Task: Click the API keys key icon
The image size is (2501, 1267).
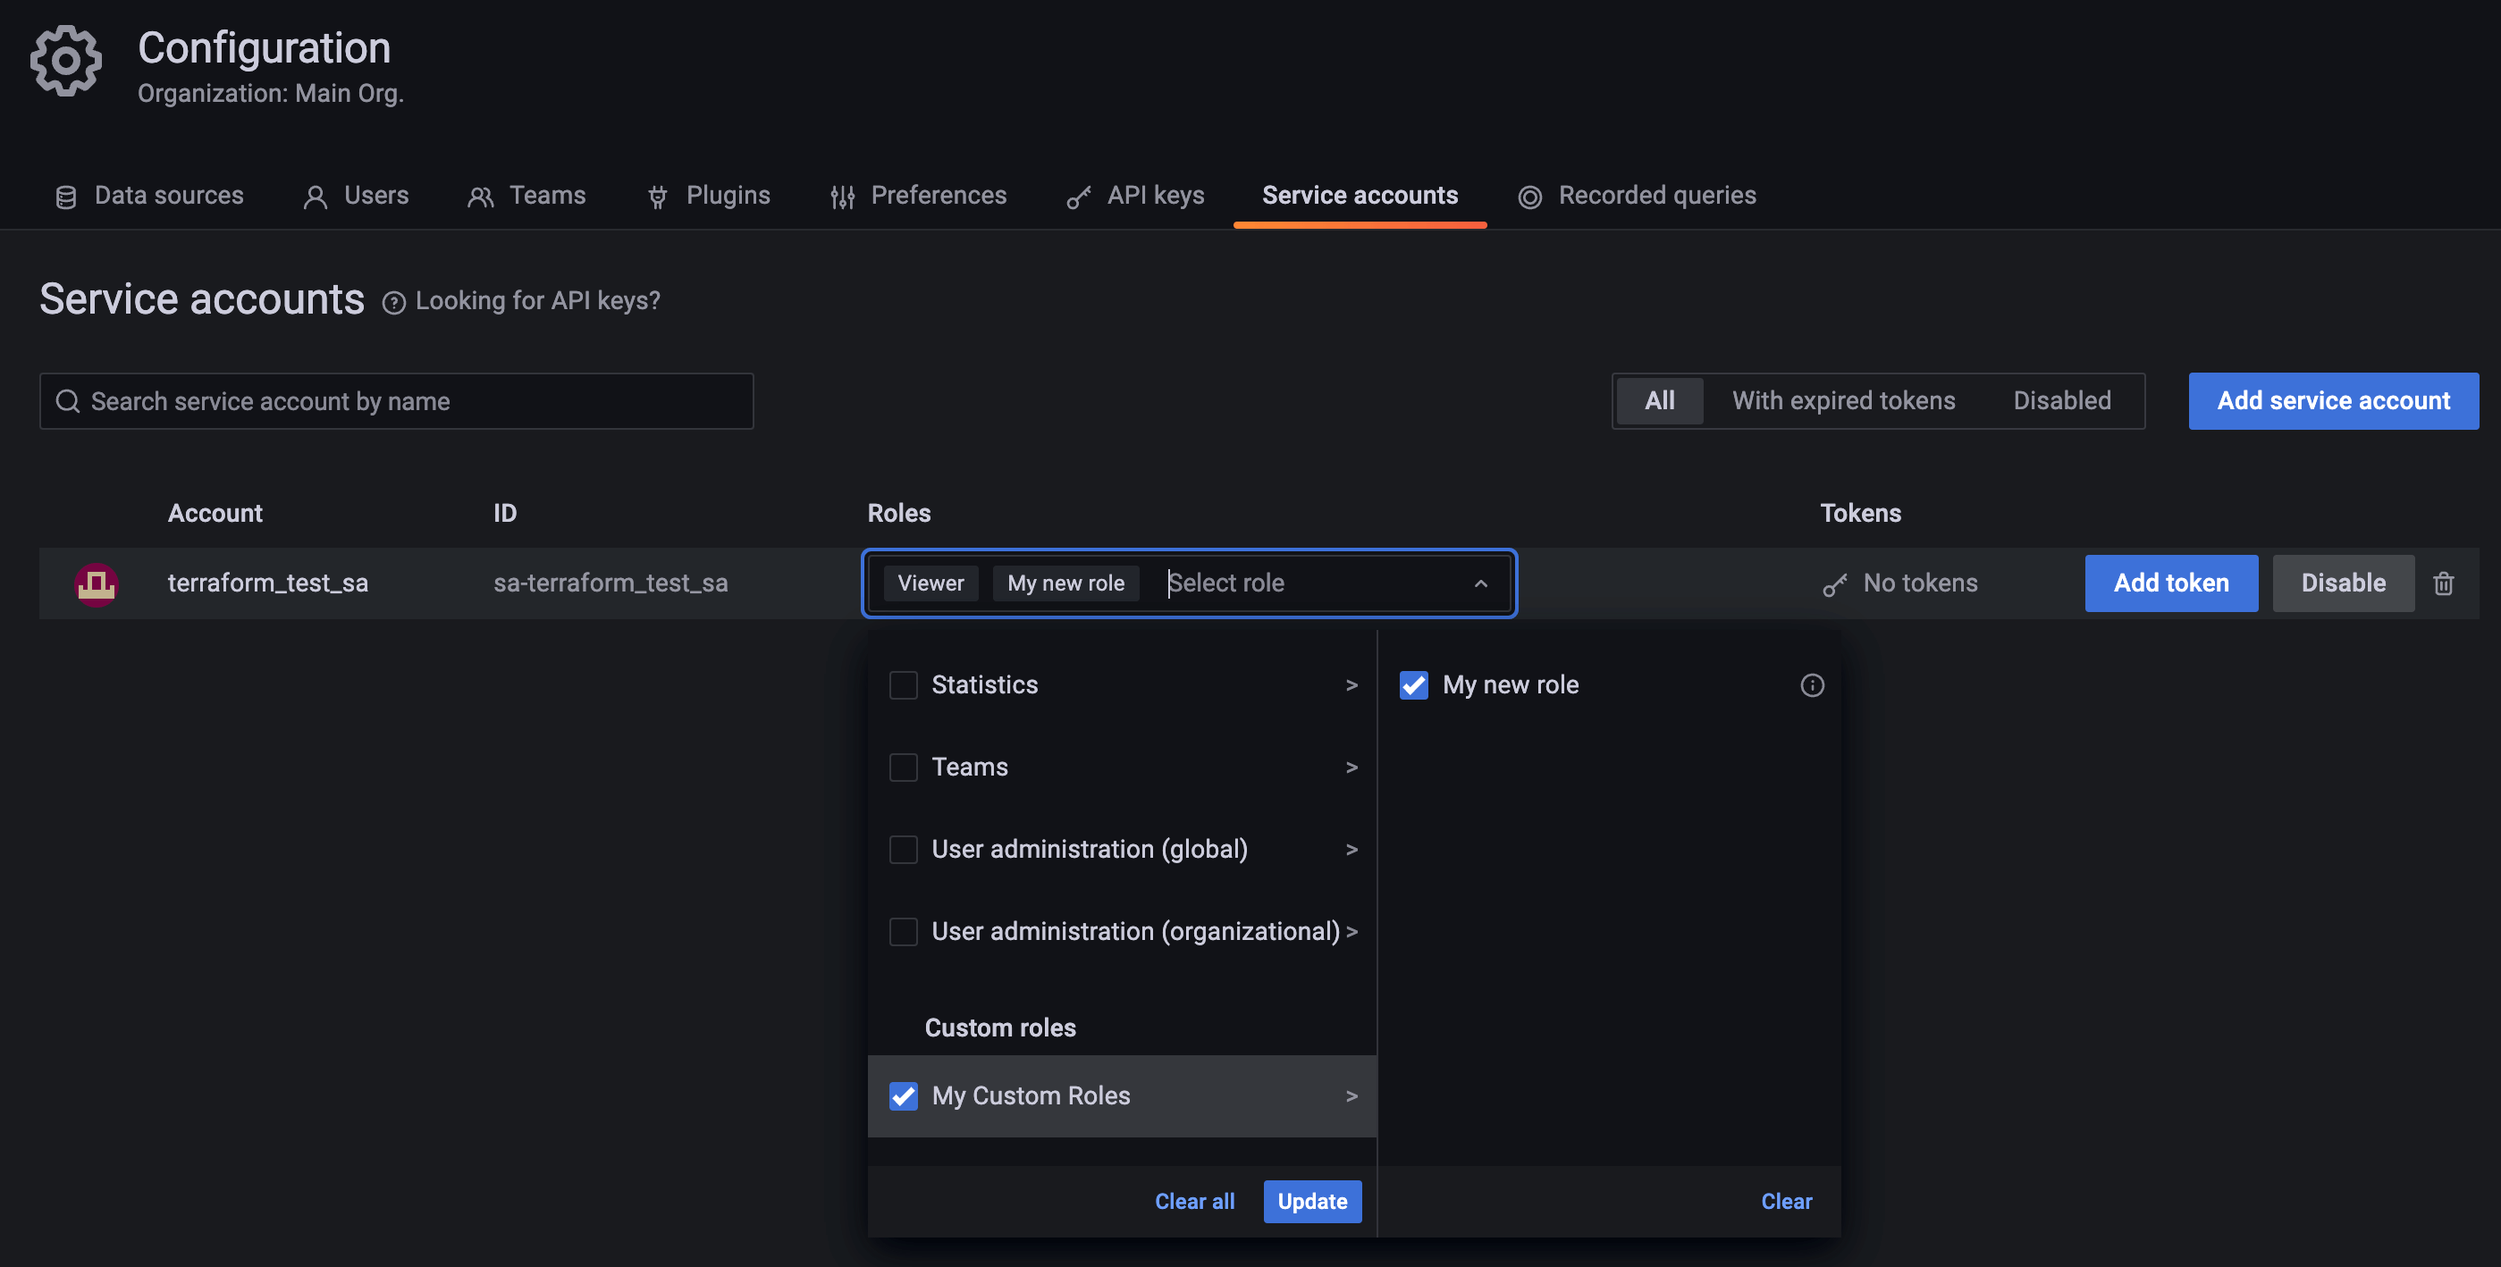Action: (x=1078, y=196)
